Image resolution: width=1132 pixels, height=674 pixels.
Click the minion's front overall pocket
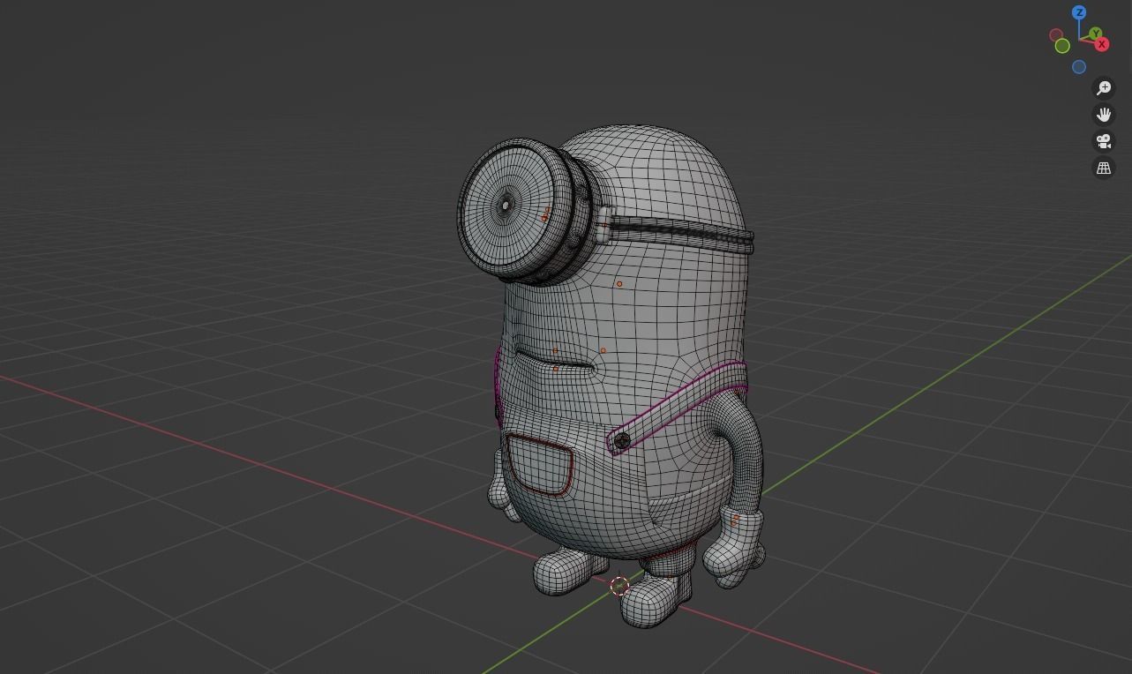(x=538, y=464)
